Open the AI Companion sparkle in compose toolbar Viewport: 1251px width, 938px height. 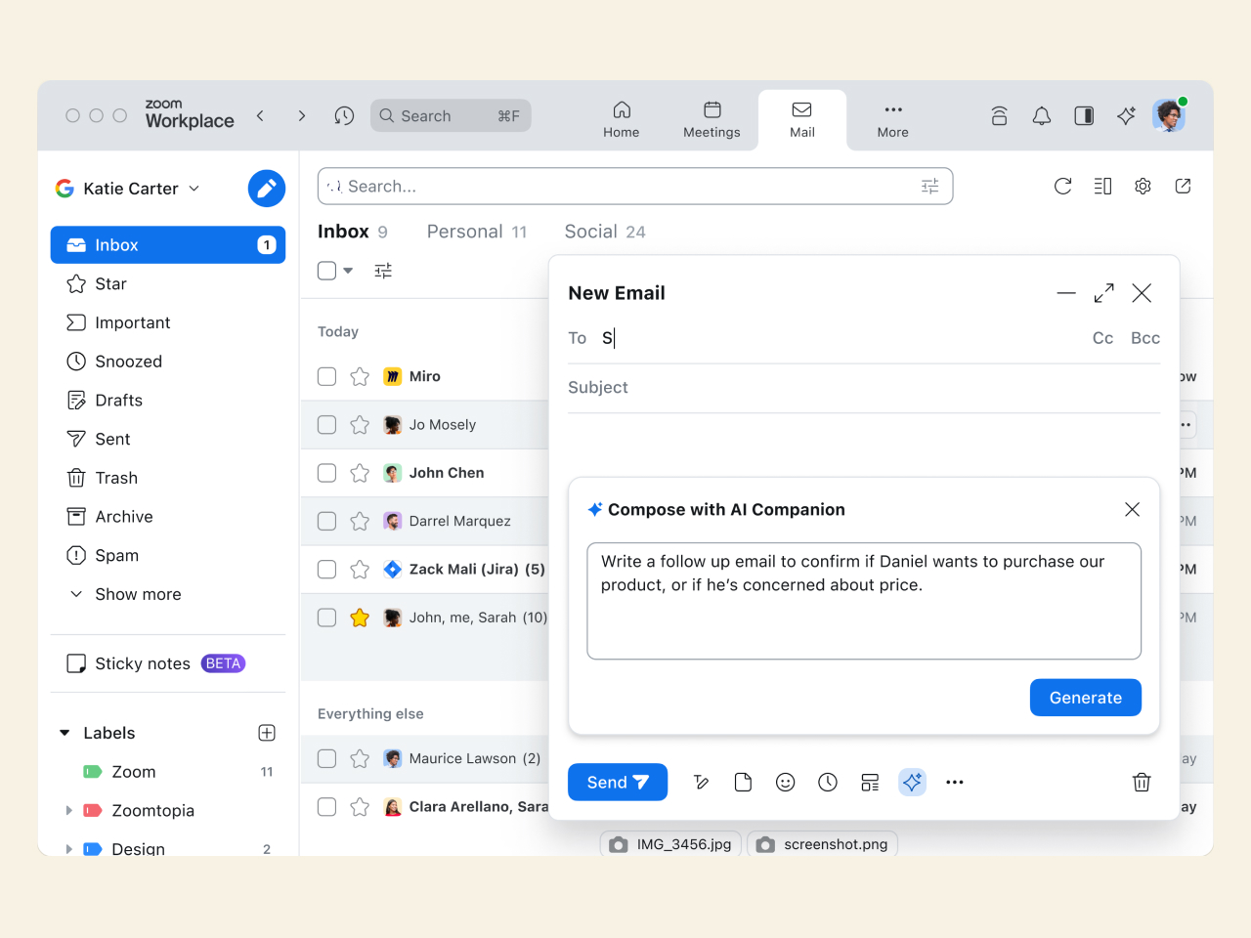912,782
